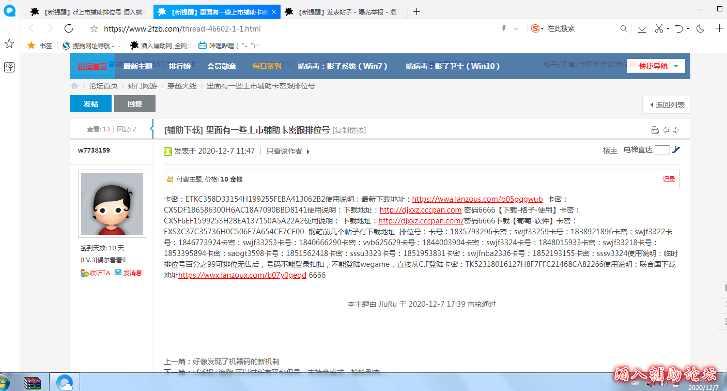The image size is (727, 391).
Task: Click the breadcrumb home icon
Action: (x=74, y=86)
